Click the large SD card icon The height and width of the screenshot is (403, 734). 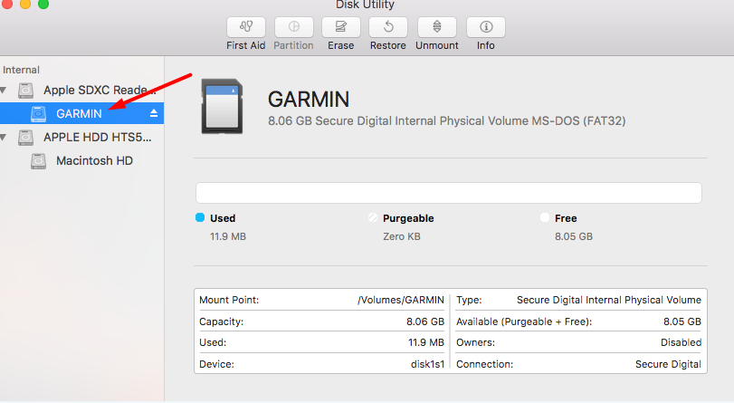[x=222, y=106]
